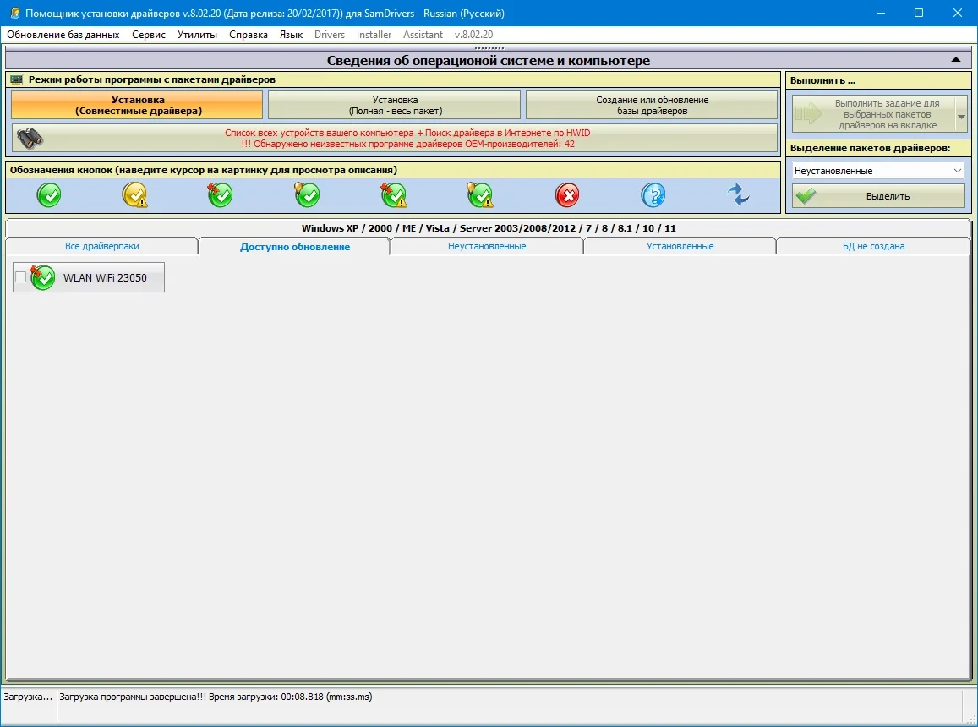Click the red X legend icon
The width and height of the screenshot is (978, 727).
(x=567, y=195)
